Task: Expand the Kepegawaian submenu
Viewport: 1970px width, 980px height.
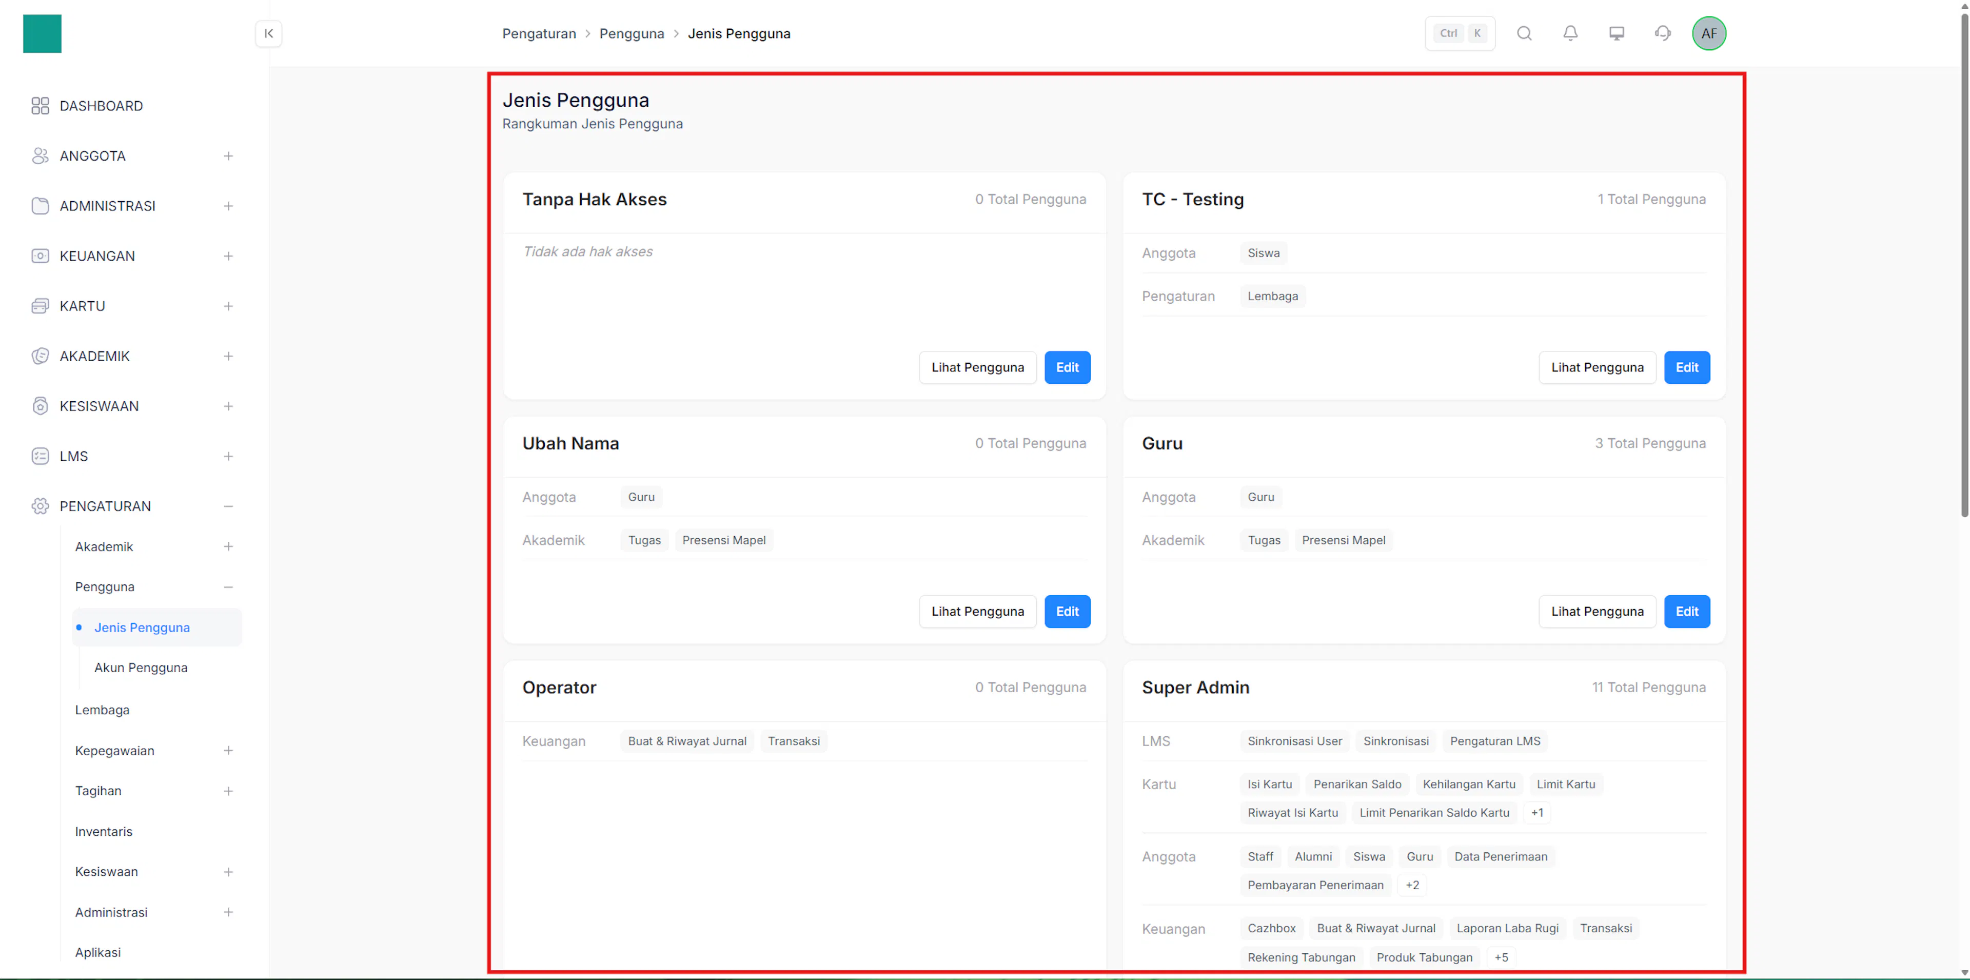Action: 228,751
